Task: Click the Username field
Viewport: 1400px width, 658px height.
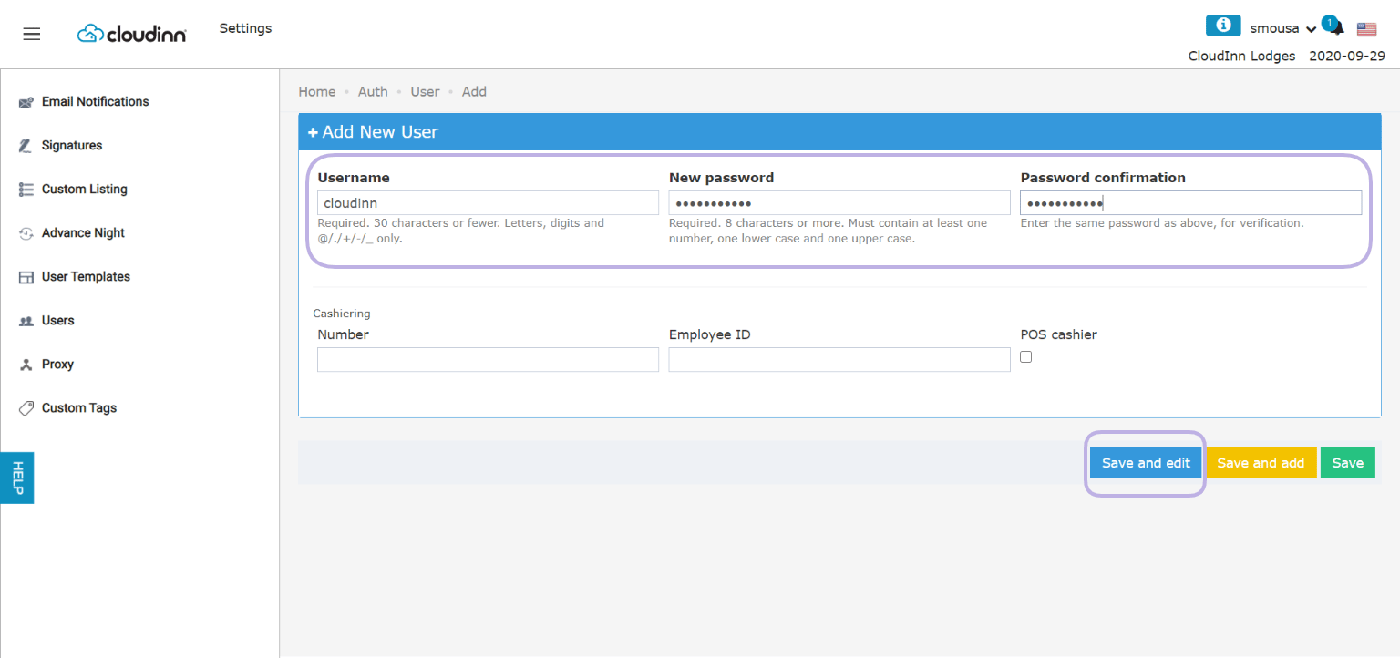Action: [x=488, y=202]
